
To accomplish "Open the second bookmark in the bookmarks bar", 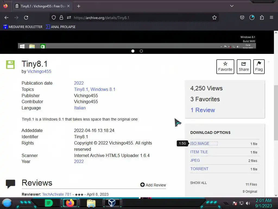I will 61,27.
